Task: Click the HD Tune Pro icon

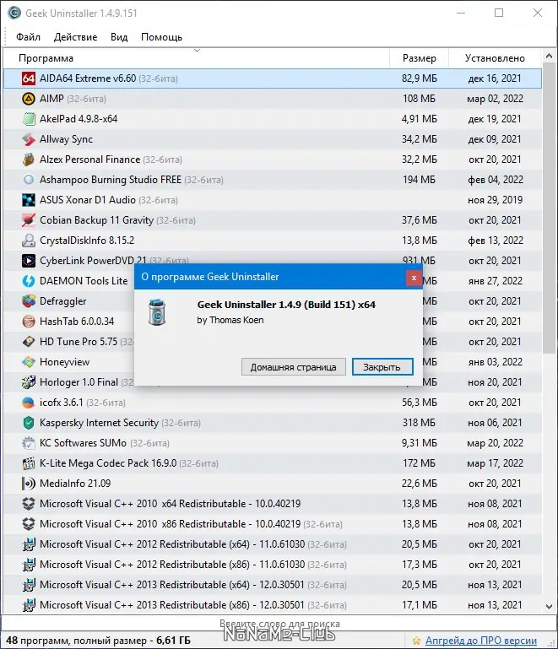Action: tap(28, 342)
